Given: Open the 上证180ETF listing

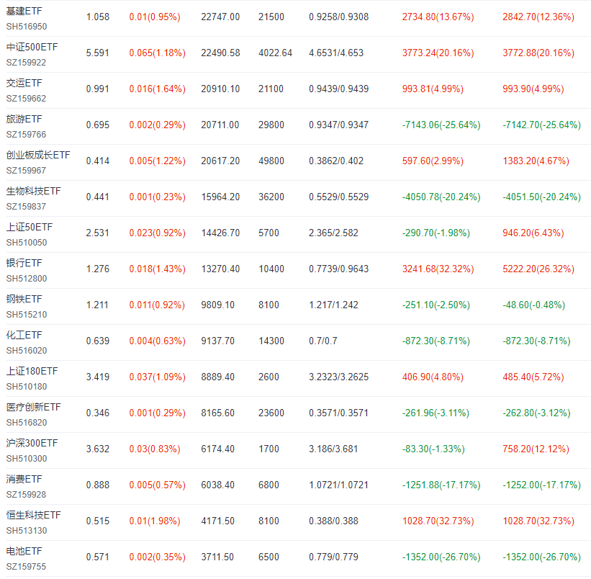Looking at the screenshot, I should pyautogui.click(x=32, y=371).
